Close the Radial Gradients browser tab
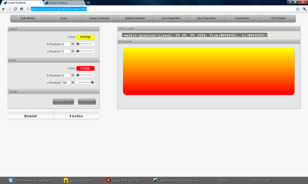The width and height of the screenshot is (308, 184). [82, 3]
